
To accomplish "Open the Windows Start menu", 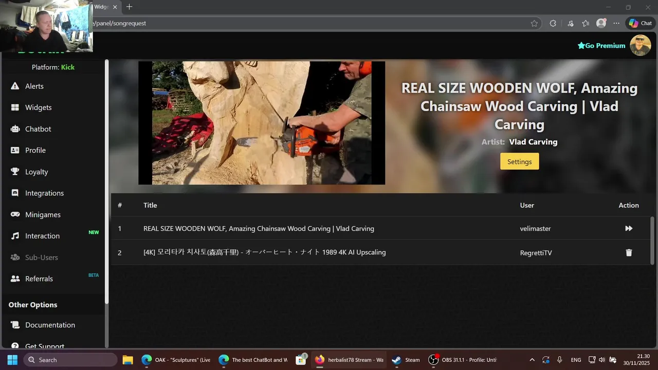I will [x=12, y=360].
